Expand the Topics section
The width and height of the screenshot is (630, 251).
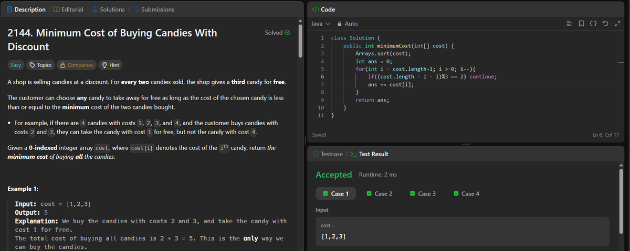pos(40,65)
